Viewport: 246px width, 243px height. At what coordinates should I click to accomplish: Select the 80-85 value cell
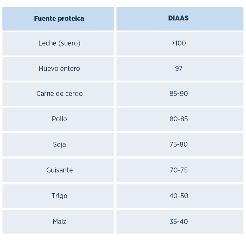179,119
